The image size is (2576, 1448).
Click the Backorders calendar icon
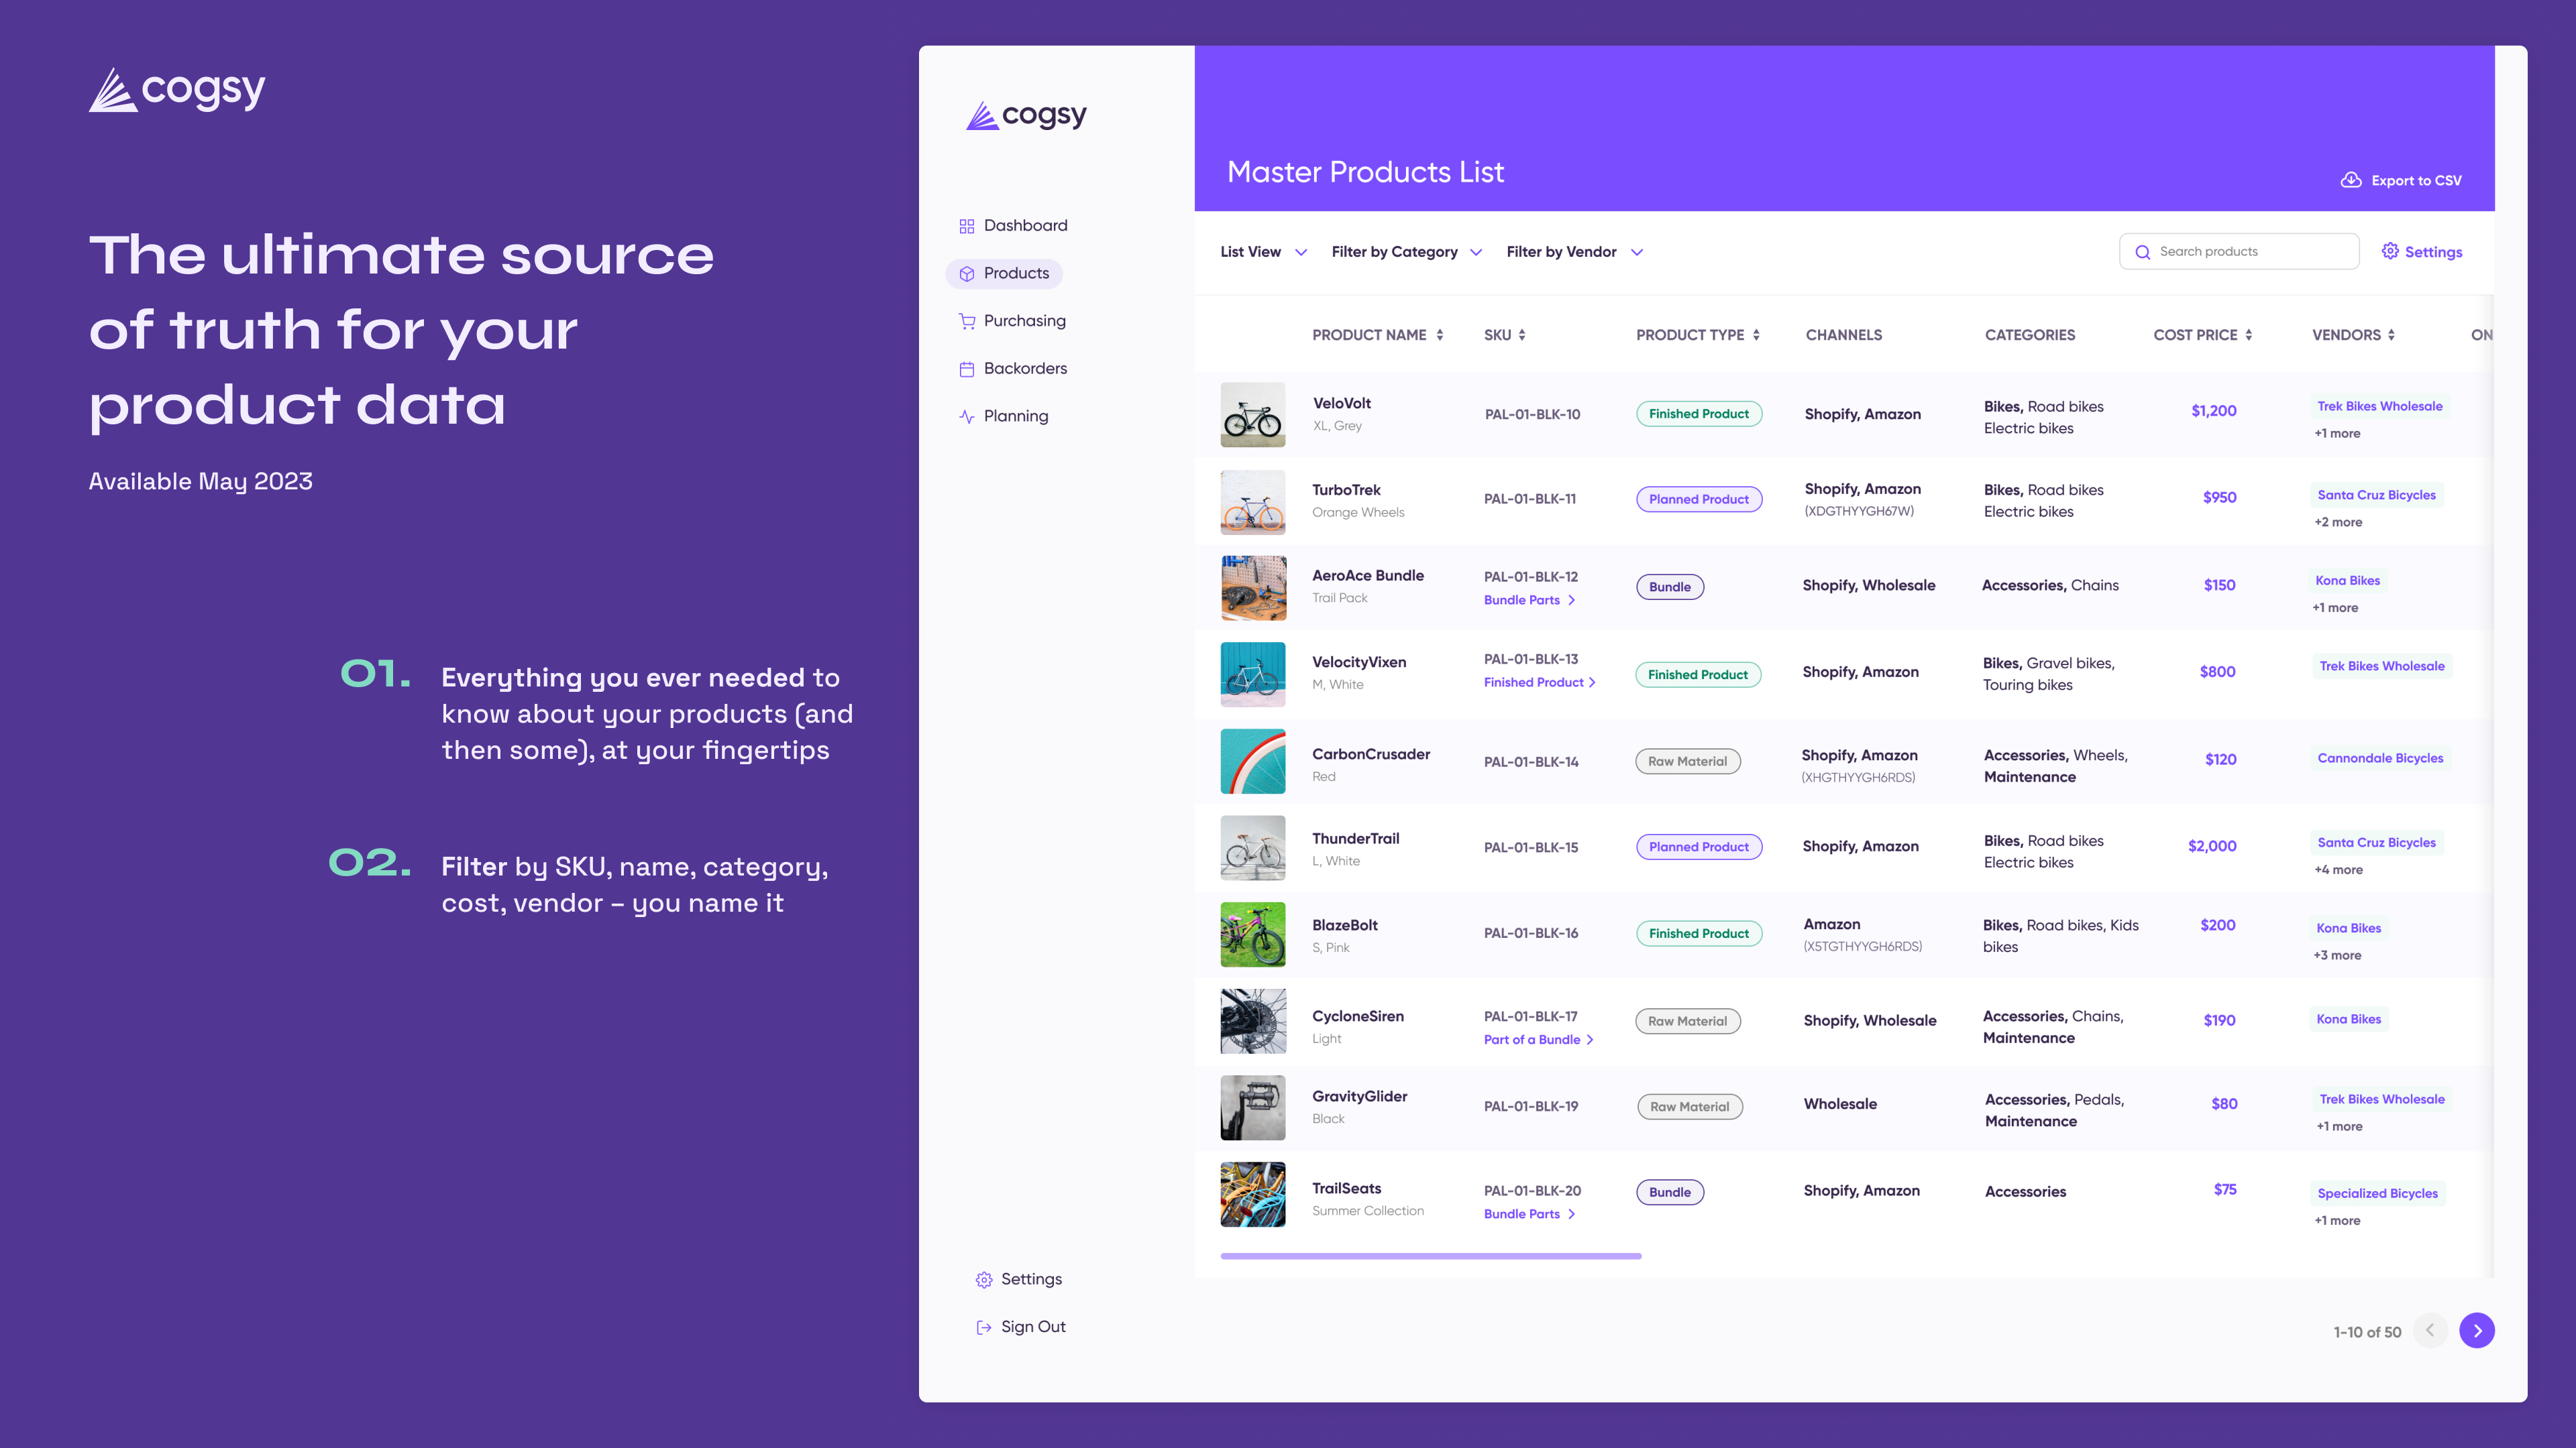(x=966, y=369)
